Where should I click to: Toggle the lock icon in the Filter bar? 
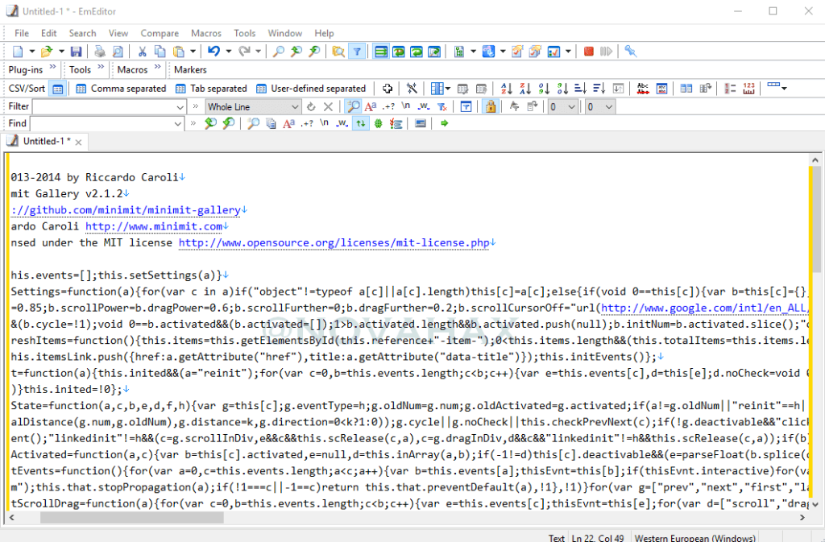(491, 106)
